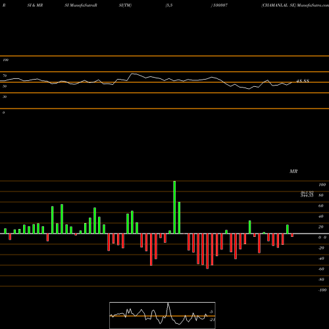Click the "-21" value in mini chart
Image resolution: width=329 pixels, height=329 pixels.
(x=212, y=320)
